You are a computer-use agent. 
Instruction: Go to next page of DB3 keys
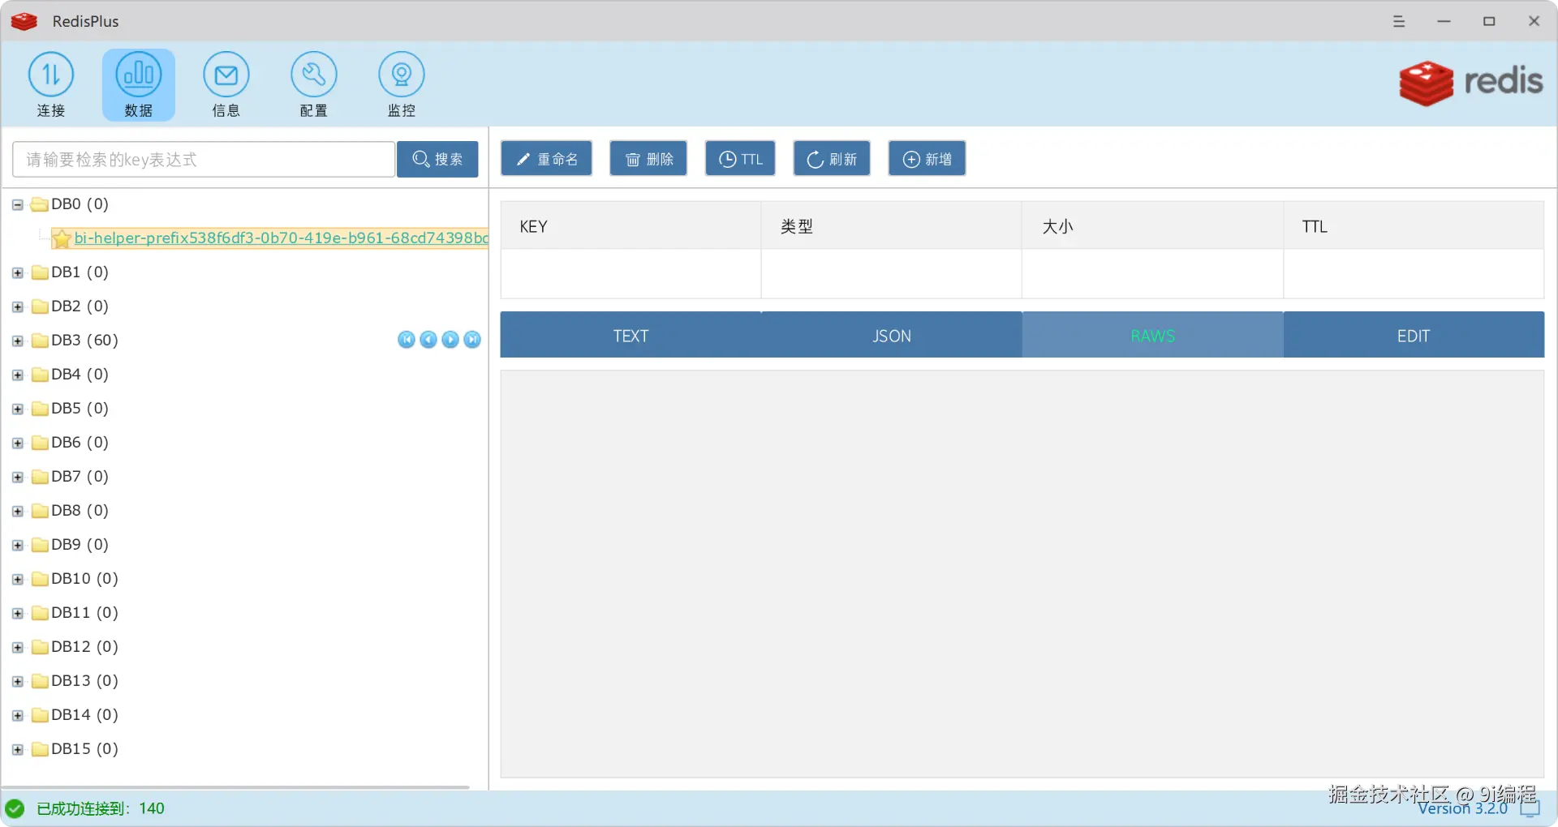tap(450, 340)
